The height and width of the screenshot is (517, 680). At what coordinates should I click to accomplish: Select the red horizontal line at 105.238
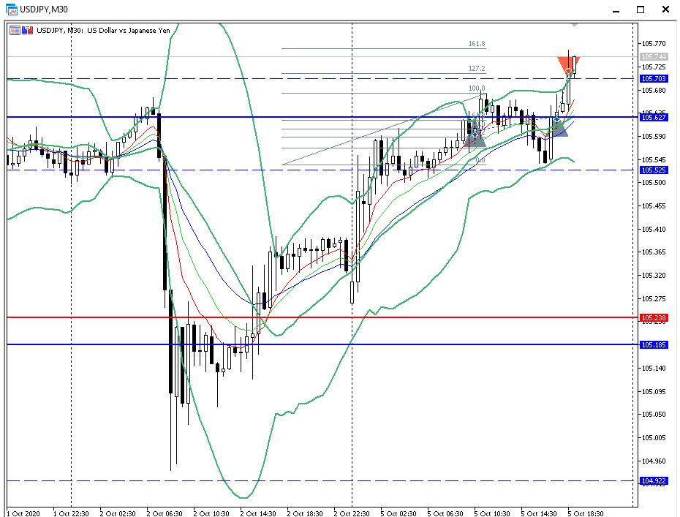[323, 317]
